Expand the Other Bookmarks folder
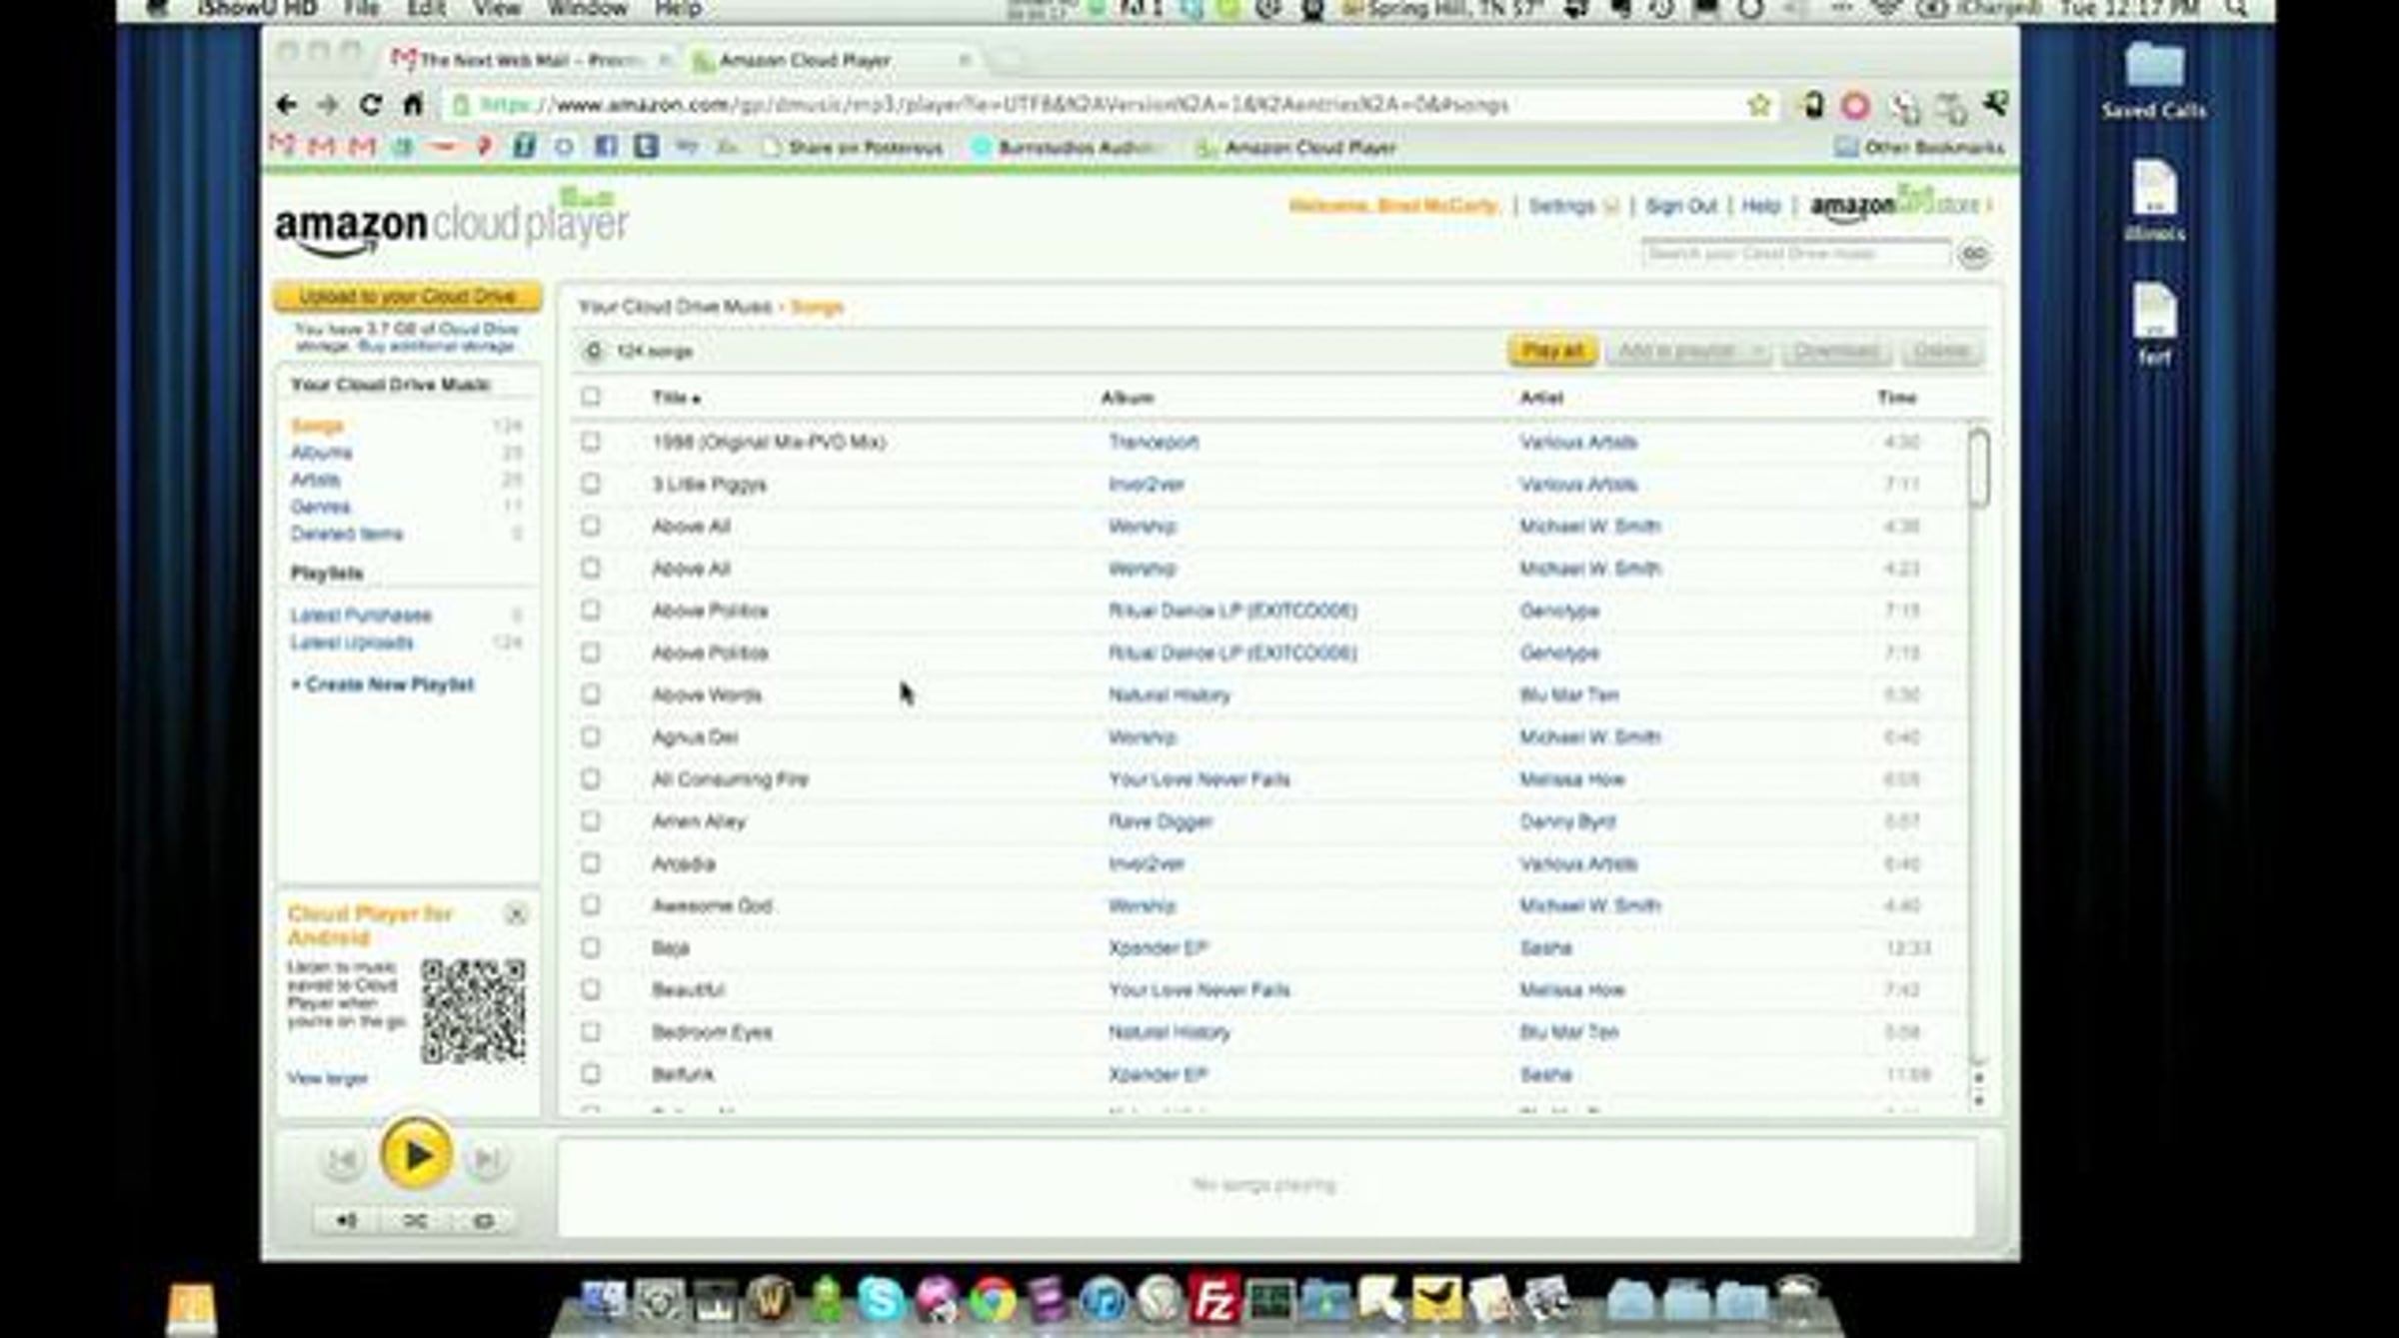 tap(1919, 148)
